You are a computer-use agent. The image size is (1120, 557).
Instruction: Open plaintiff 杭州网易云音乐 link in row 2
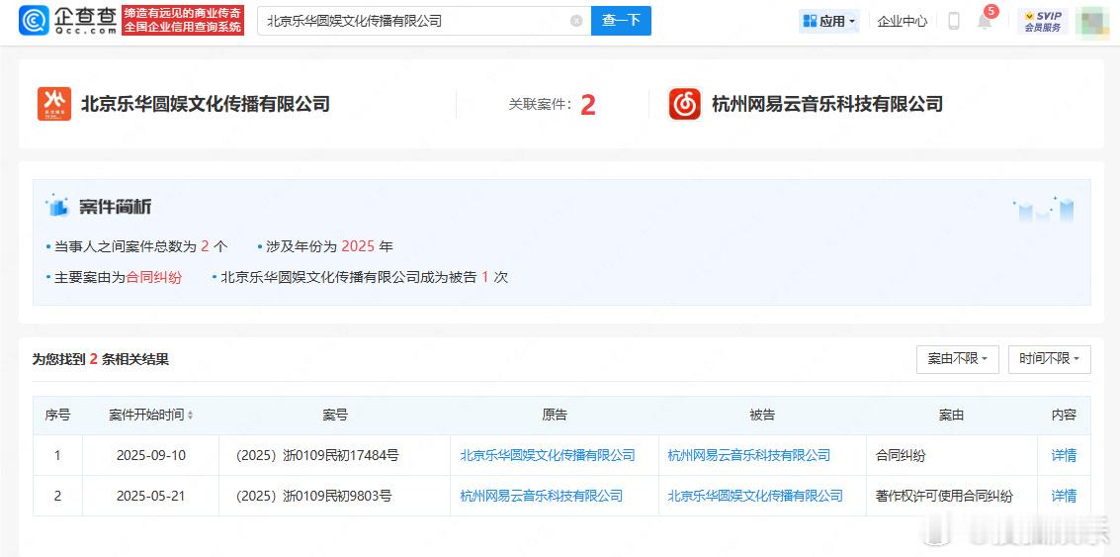pos(542,496)
